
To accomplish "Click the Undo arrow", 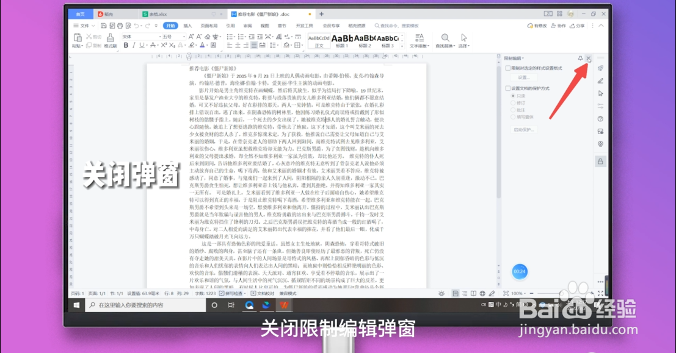I will (x=136, y=26).
